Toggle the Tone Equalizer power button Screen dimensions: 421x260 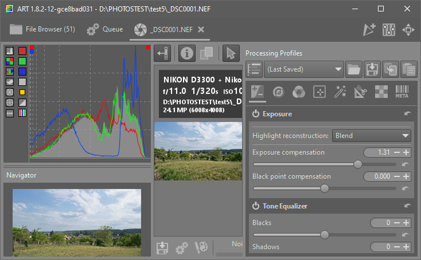tap(256, 206)
